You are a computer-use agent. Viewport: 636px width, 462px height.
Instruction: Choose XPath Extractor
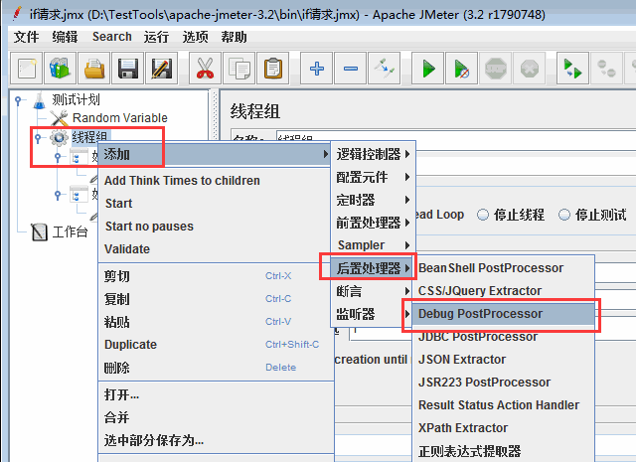[x=504, y=427]
